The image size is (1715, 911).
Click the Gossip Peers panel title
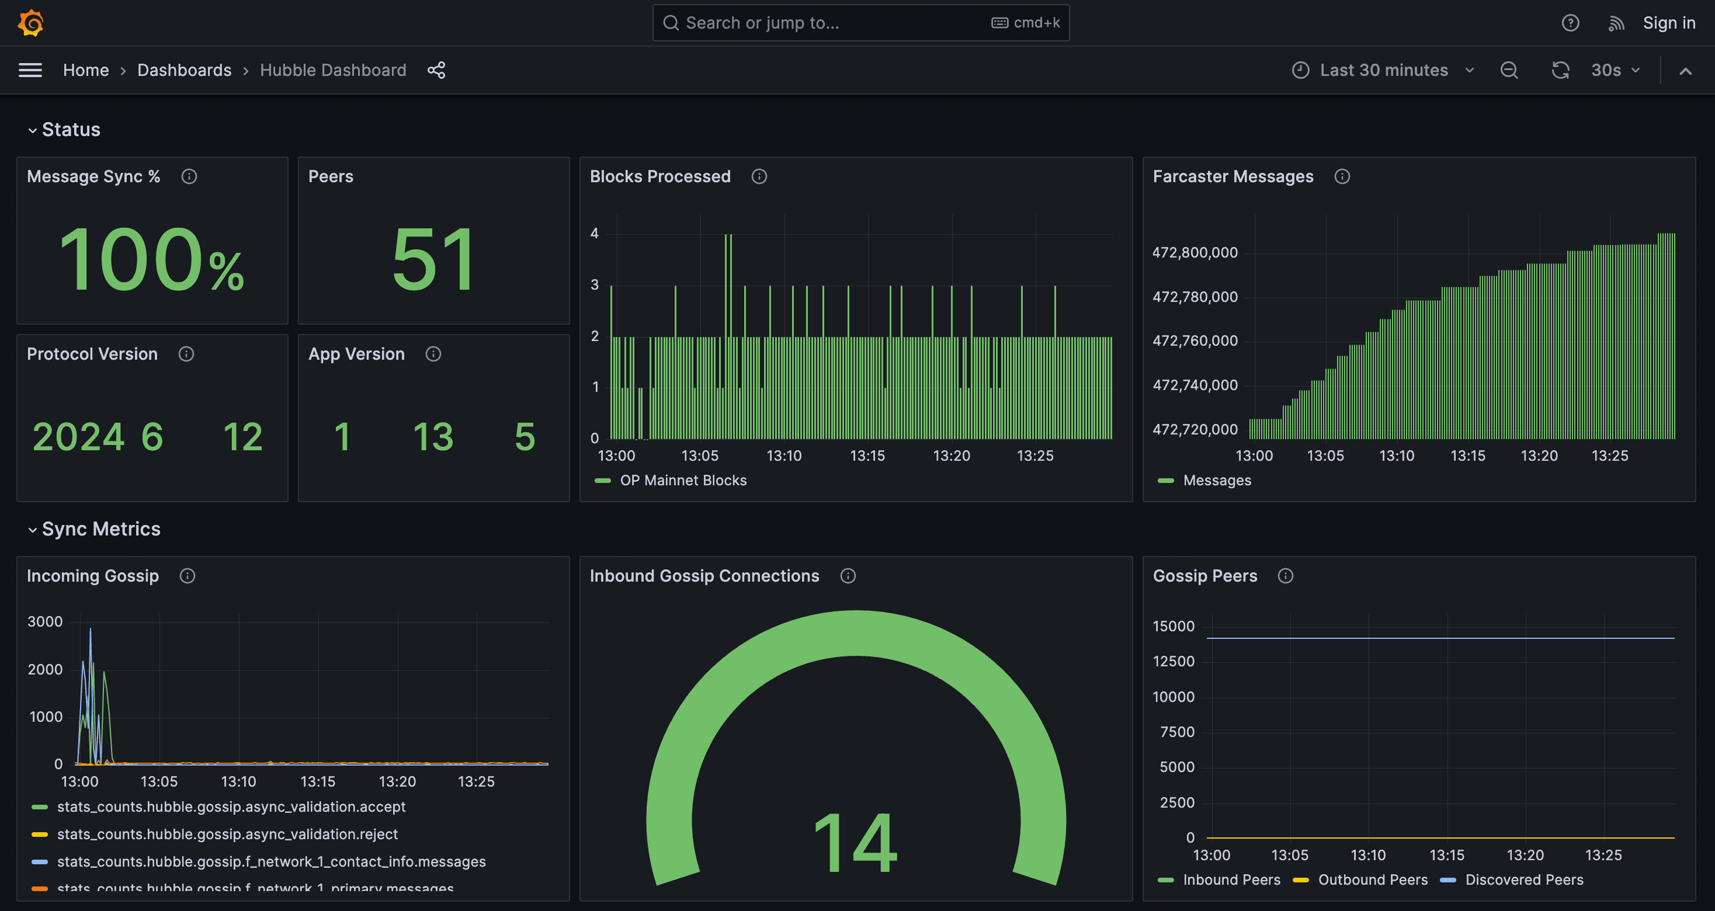click(1205, 576)
